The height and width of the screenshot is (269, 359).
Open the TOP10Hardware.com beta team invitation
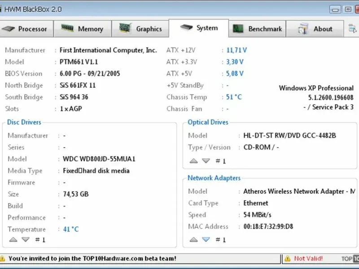(92, 259)
